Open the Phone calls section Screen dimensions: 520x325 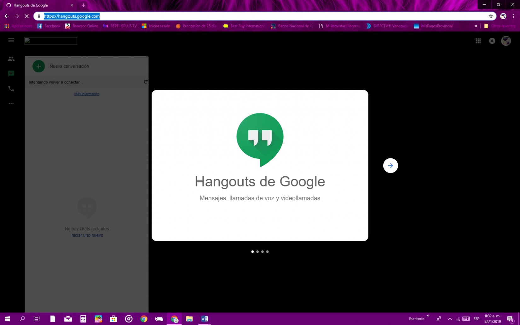point(11,88)
